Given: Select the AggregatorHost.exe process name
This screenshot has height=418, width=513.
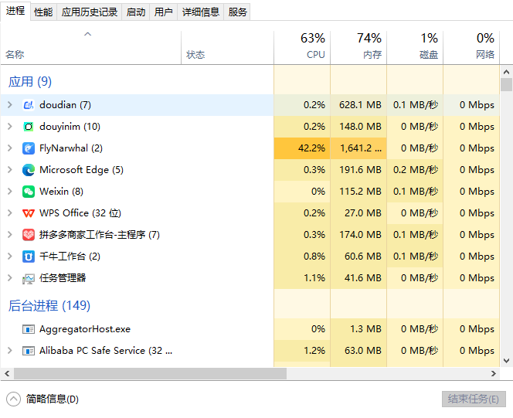Looking at the screenshot, I should [x=85, y=329].
